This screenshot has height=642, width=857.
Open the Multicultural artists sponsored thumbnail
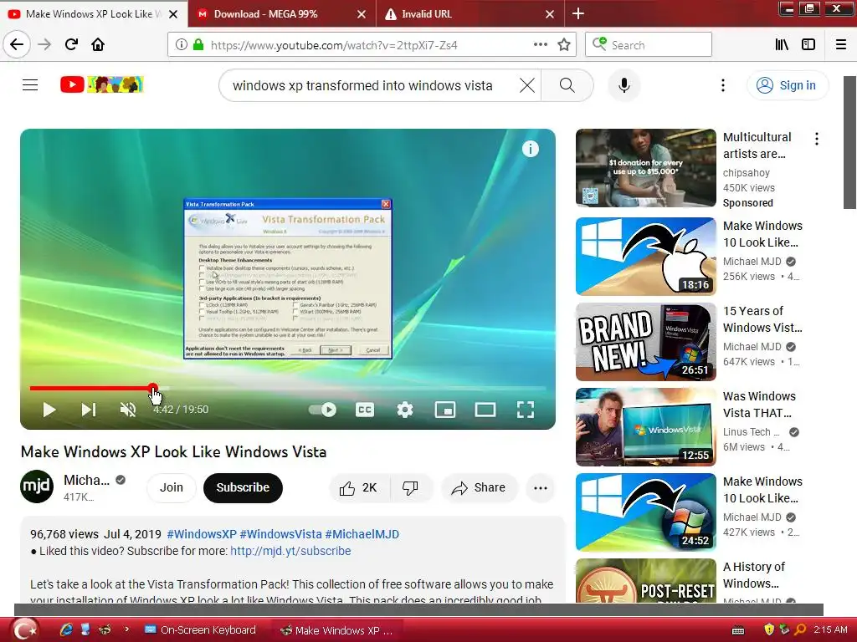coord(645,167)
